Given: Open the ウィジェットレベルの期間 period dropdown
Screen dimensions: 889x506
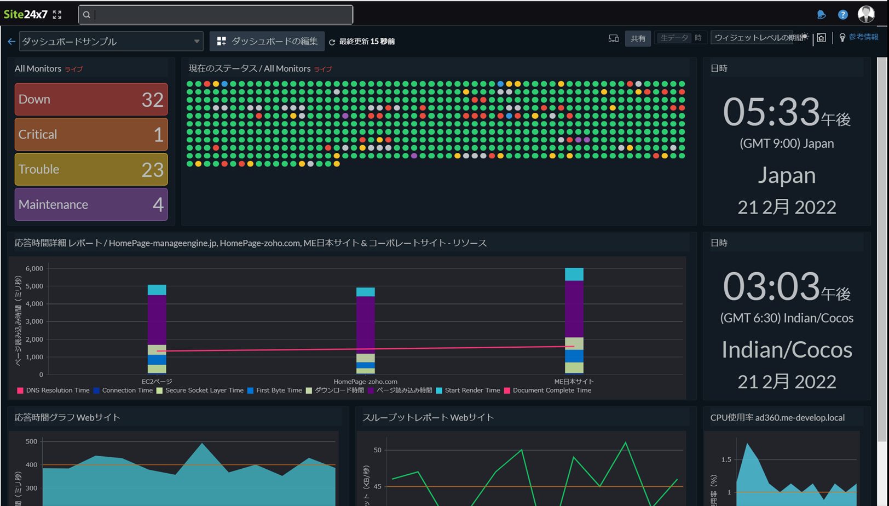Looking at the screenshot, I should click(752, 38).
